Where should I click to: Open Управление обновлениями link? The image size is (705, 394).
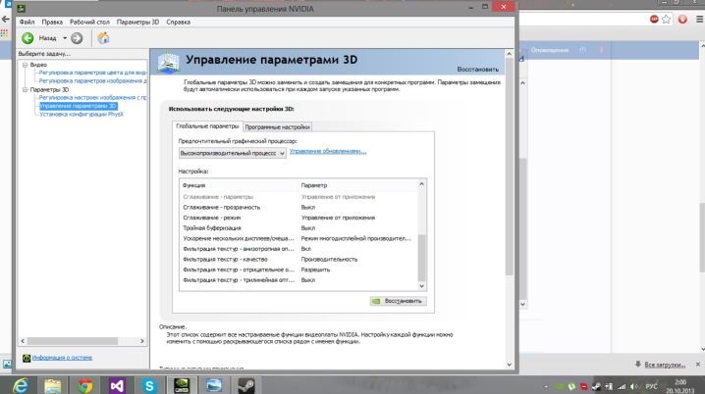(x=328, y=151)
